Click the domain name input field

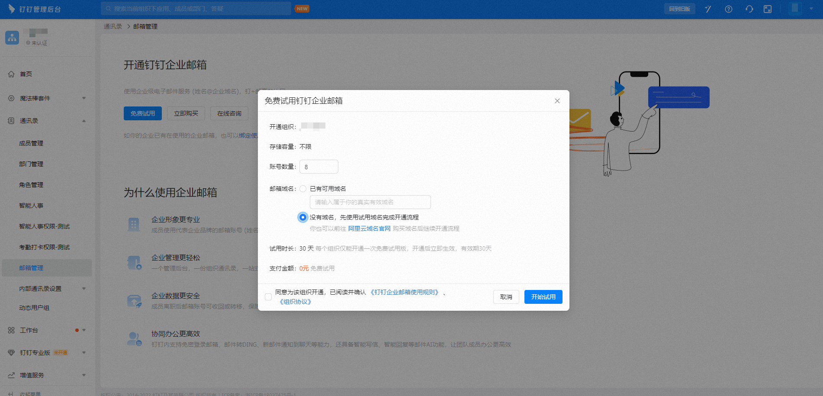[370, 202]
